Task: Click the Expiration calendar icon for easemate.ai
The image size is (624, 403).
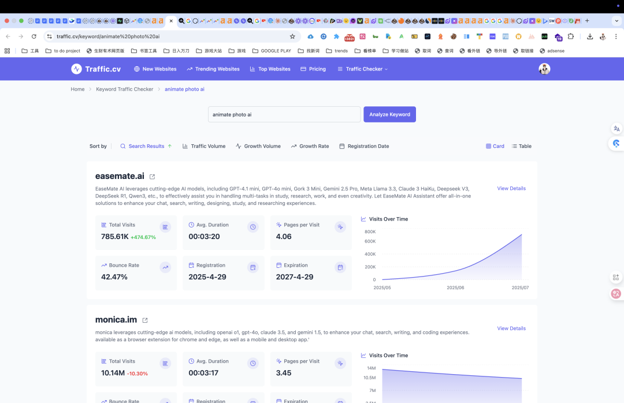Action: (x=340, y=267)
